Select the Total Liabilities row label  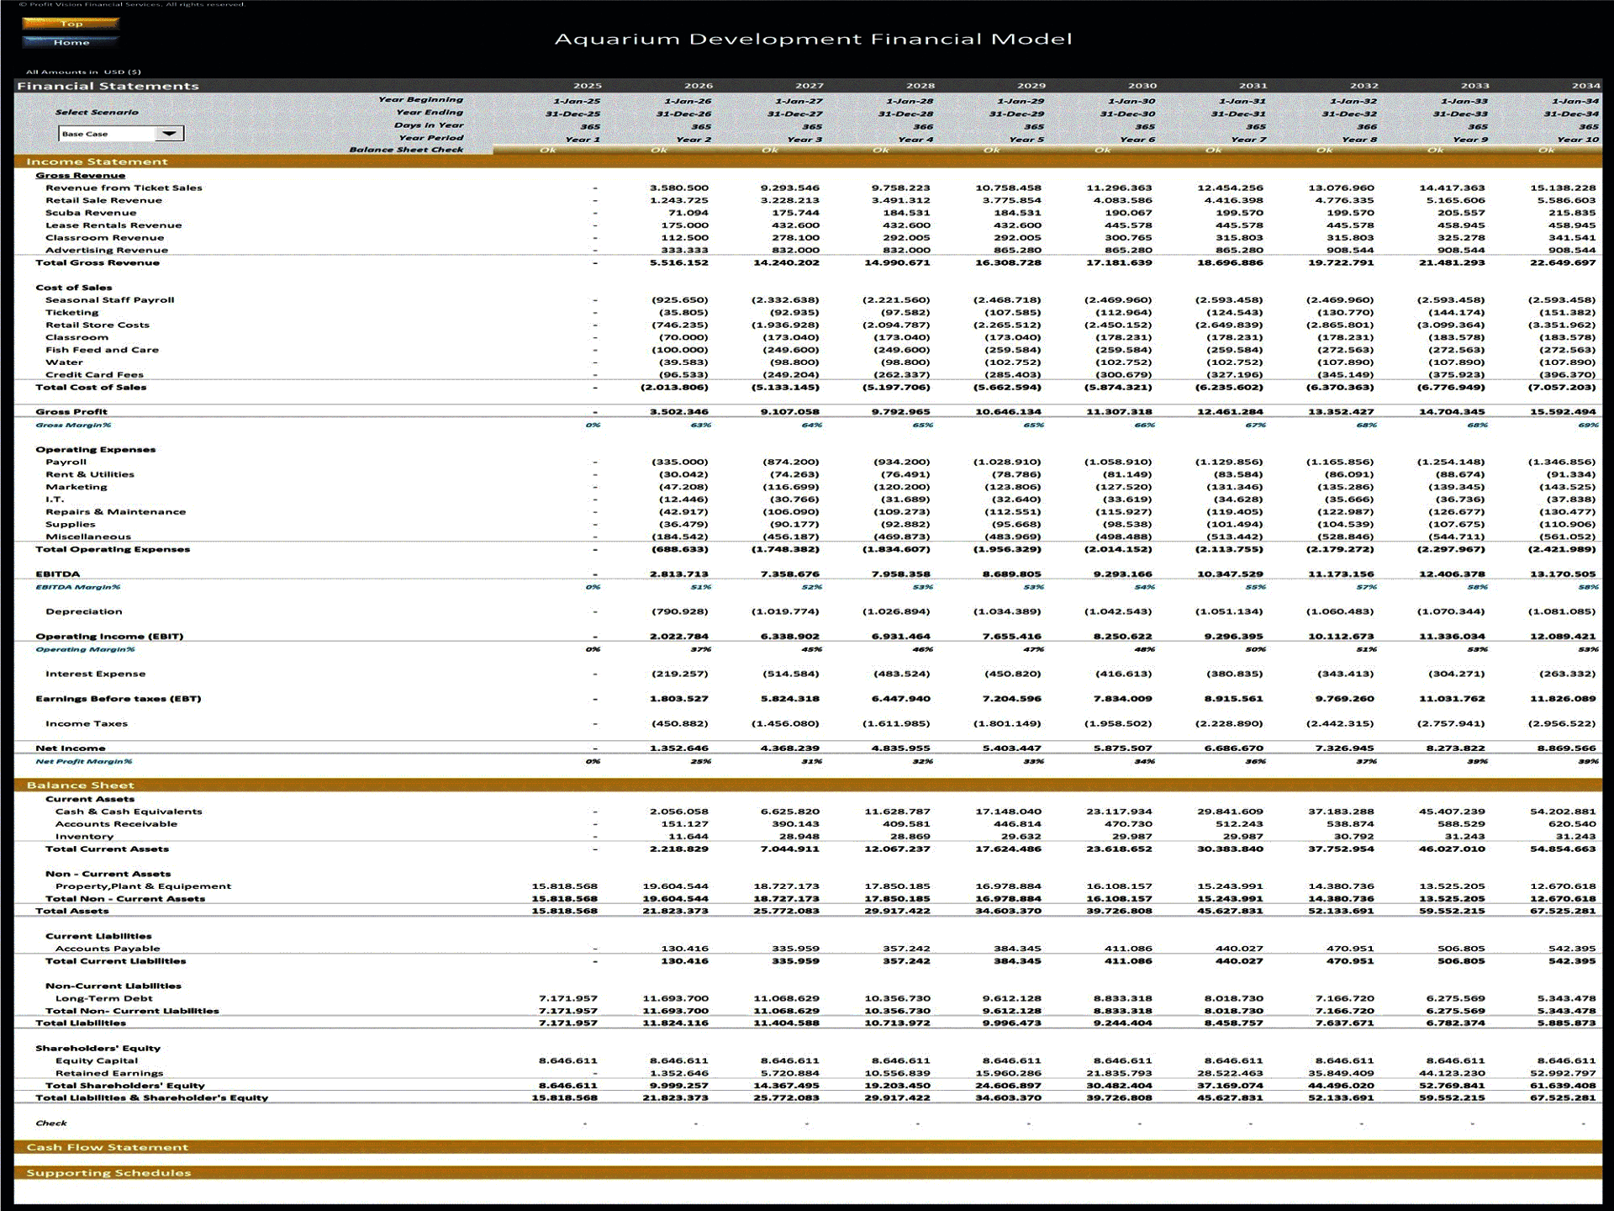pos(81,1023)
